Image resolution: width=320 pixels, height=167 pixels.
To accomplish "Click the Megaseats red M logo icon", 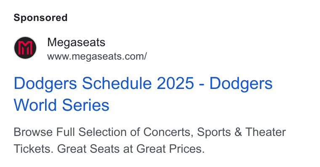I will click(x=25, y=48).
